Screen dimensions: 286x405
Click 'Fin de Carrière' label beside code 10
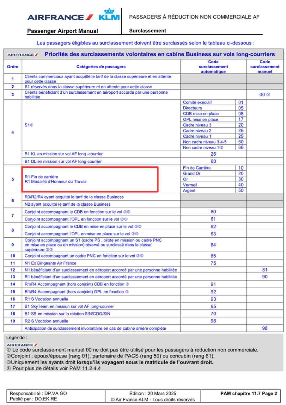click(197, 168)
